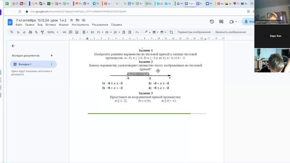Add a new document tab
The height and width of the screenshot is (163, 290).
[x=52, y=55]
